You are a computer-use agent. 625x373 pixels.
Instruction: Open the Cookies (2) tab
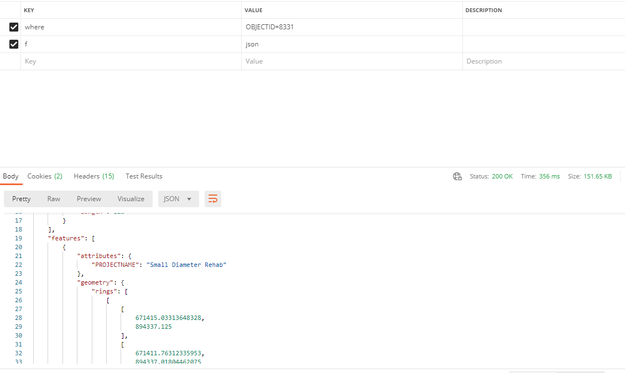(45, 176)
